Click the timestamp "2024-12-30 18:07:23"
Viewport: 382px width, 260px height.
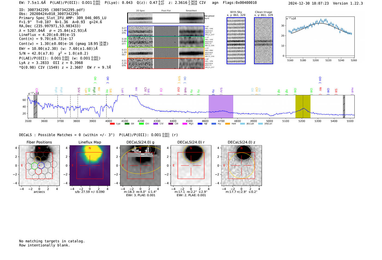[x=309, y=3]
